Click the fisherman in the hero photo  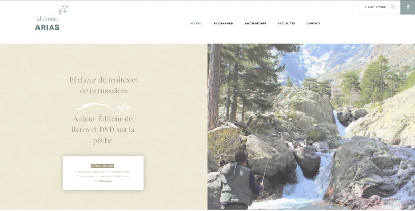[x=240, y=181]
